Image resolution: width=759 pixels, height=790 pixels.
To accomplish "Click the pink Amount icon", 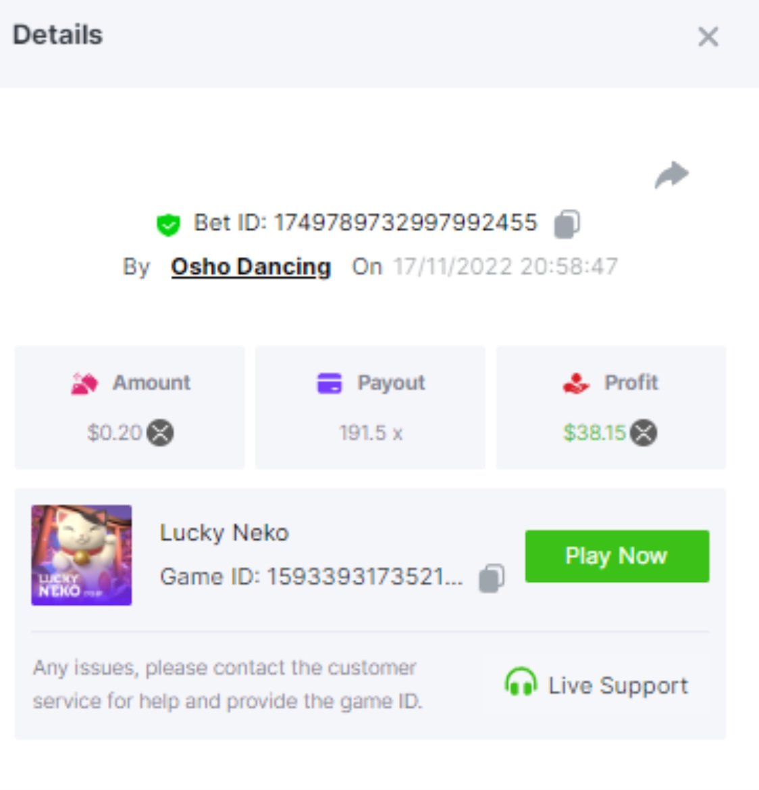I will (84, 384).
